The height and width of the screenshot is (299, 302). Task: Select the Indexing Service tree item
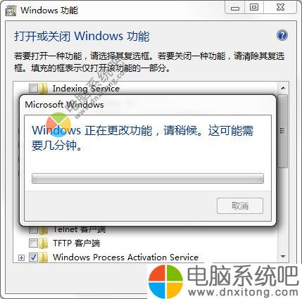[x=86, y=89]
